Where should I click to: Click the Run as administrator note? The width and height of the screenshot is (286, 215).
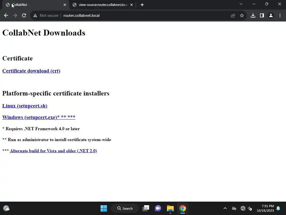57,140
